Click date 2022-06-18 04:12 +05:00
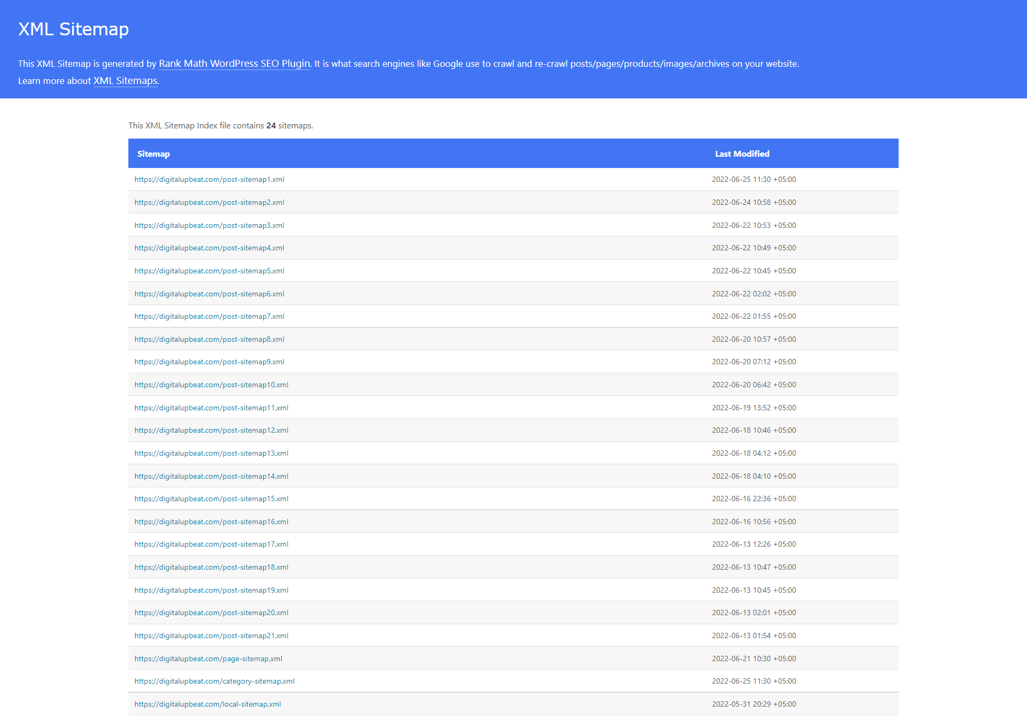The width and height of the screenshot is (1027, 727). pos(754,453)
